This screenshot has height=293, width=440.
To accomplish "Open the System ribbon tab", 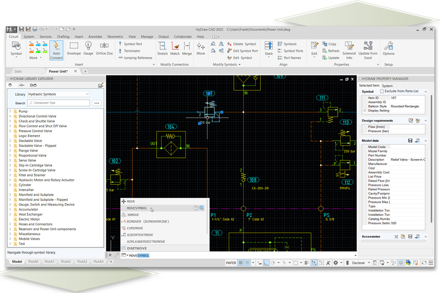I will 29,37.
